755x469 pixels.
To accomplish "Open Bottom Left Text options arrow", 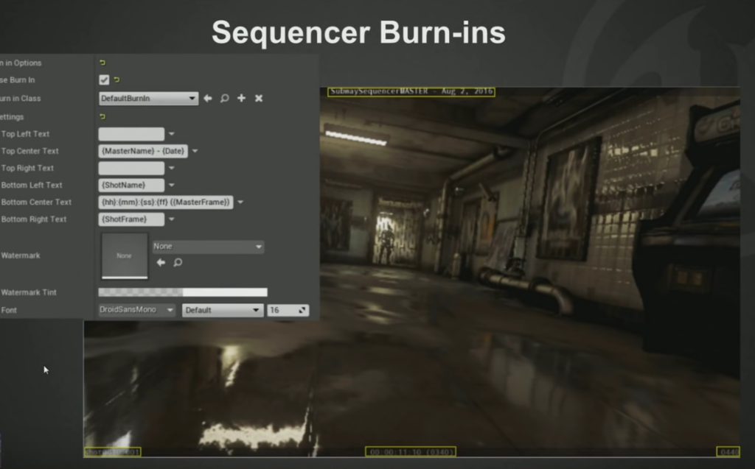I will pos(171,186).
